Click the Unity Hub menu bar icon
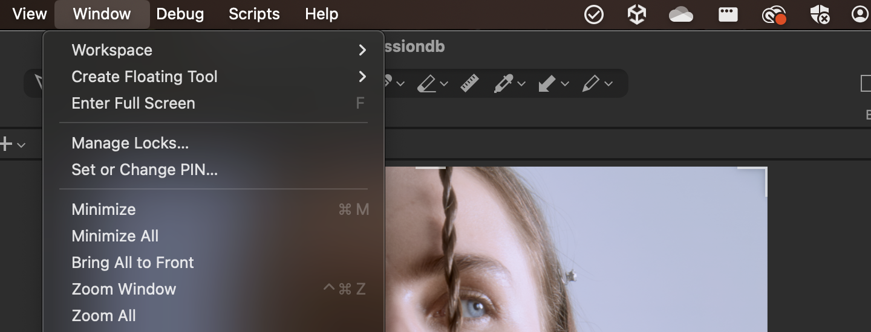Image resolution: width=871 pixels, height=332 pixels. coord(637,14)
